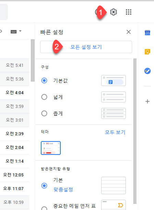Image resolution: width=154 pixels, height=210 pixels.
Task: Open the email received 오전 3:01
Action: click(14, 120)
